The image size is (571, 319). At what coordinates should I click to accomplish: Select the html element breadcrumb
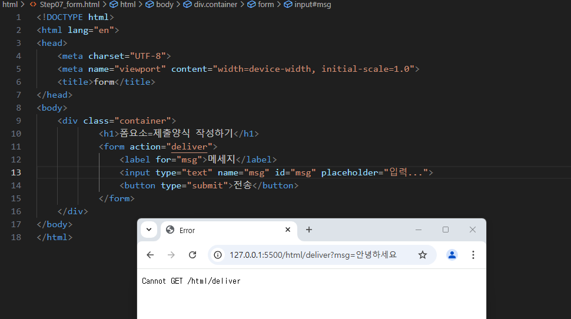(128, 4)
